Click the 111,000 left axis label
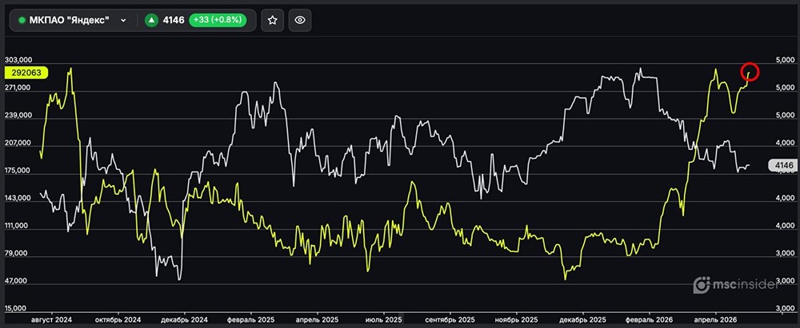 click(x=18, y=226)
